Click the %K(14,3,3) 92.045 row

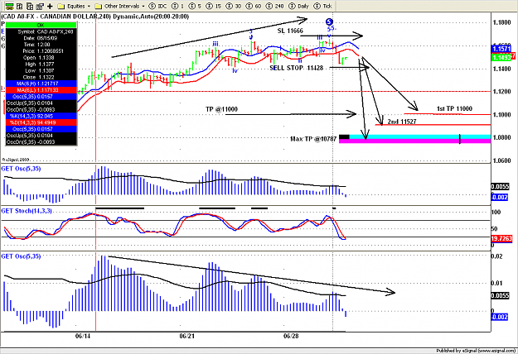41,116
